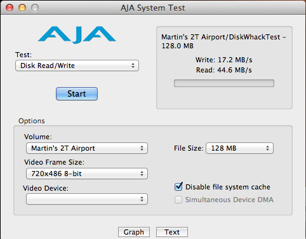
Task: Click the Text button
Action: click(x=172, y=232)
